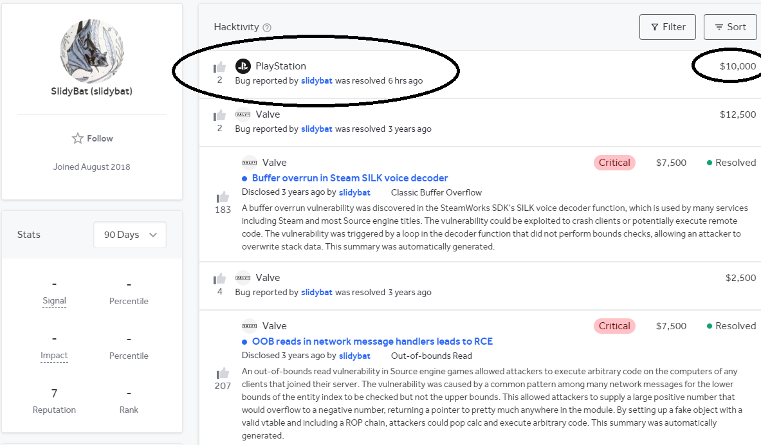
Task: Open the Hacktivity Filter options
Action: click(x=668, y=27)
